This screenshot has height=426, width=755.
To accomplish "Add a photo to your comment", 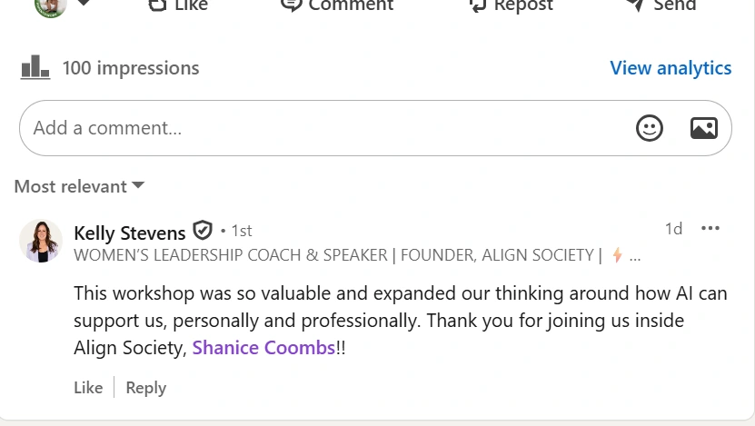I will 704,128.
